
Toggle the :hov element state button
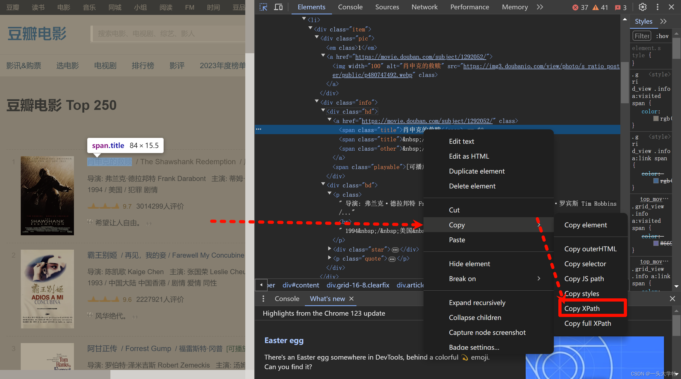[662, 36]
